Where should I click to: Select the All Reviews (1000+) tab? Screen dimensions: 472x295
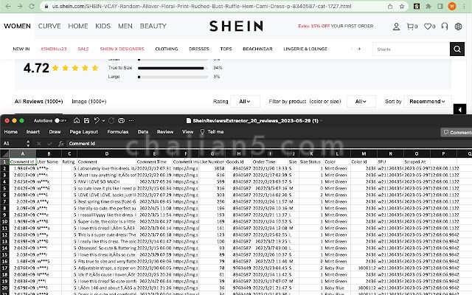pos(39,102)
